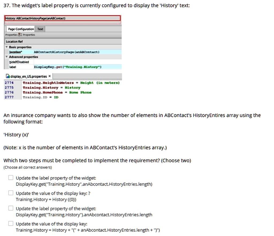Click the disclosure triangle beside Basic properties
This screenshot has height=236, width=274.
point(6,47)
